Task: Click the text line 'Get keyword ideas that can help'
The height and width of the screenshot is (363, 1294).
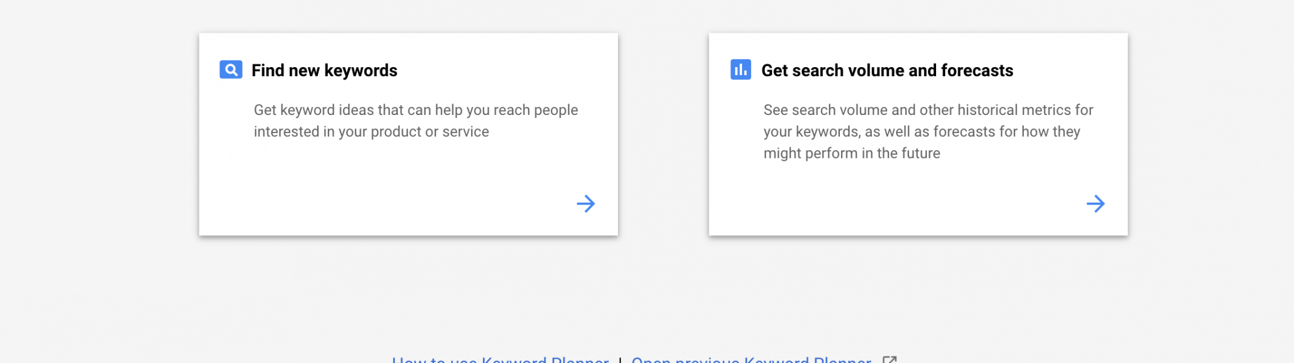Action: pyautogui.click(x=416, y=110)
